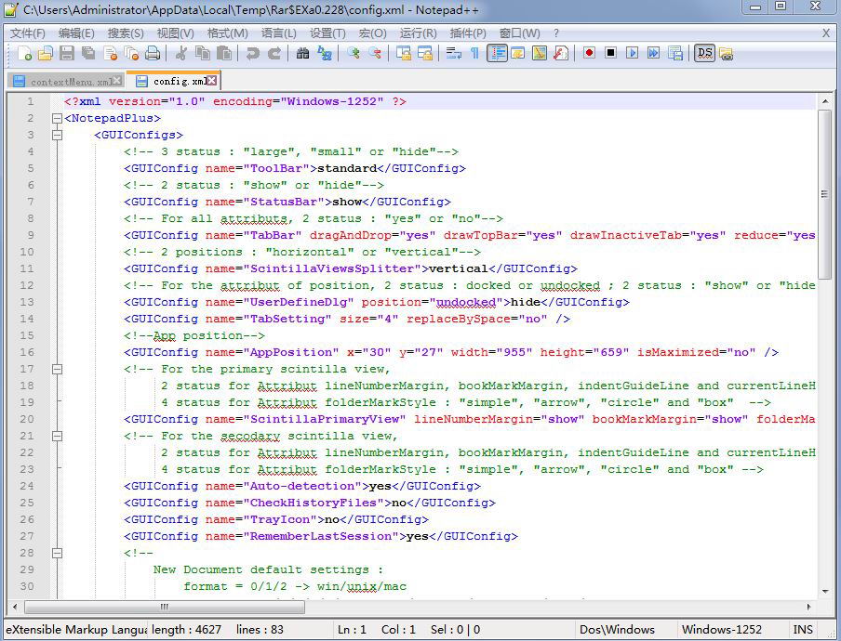
Task: Collapse the GUIConfigs fold on line 3
Action: tap(58, 135)
